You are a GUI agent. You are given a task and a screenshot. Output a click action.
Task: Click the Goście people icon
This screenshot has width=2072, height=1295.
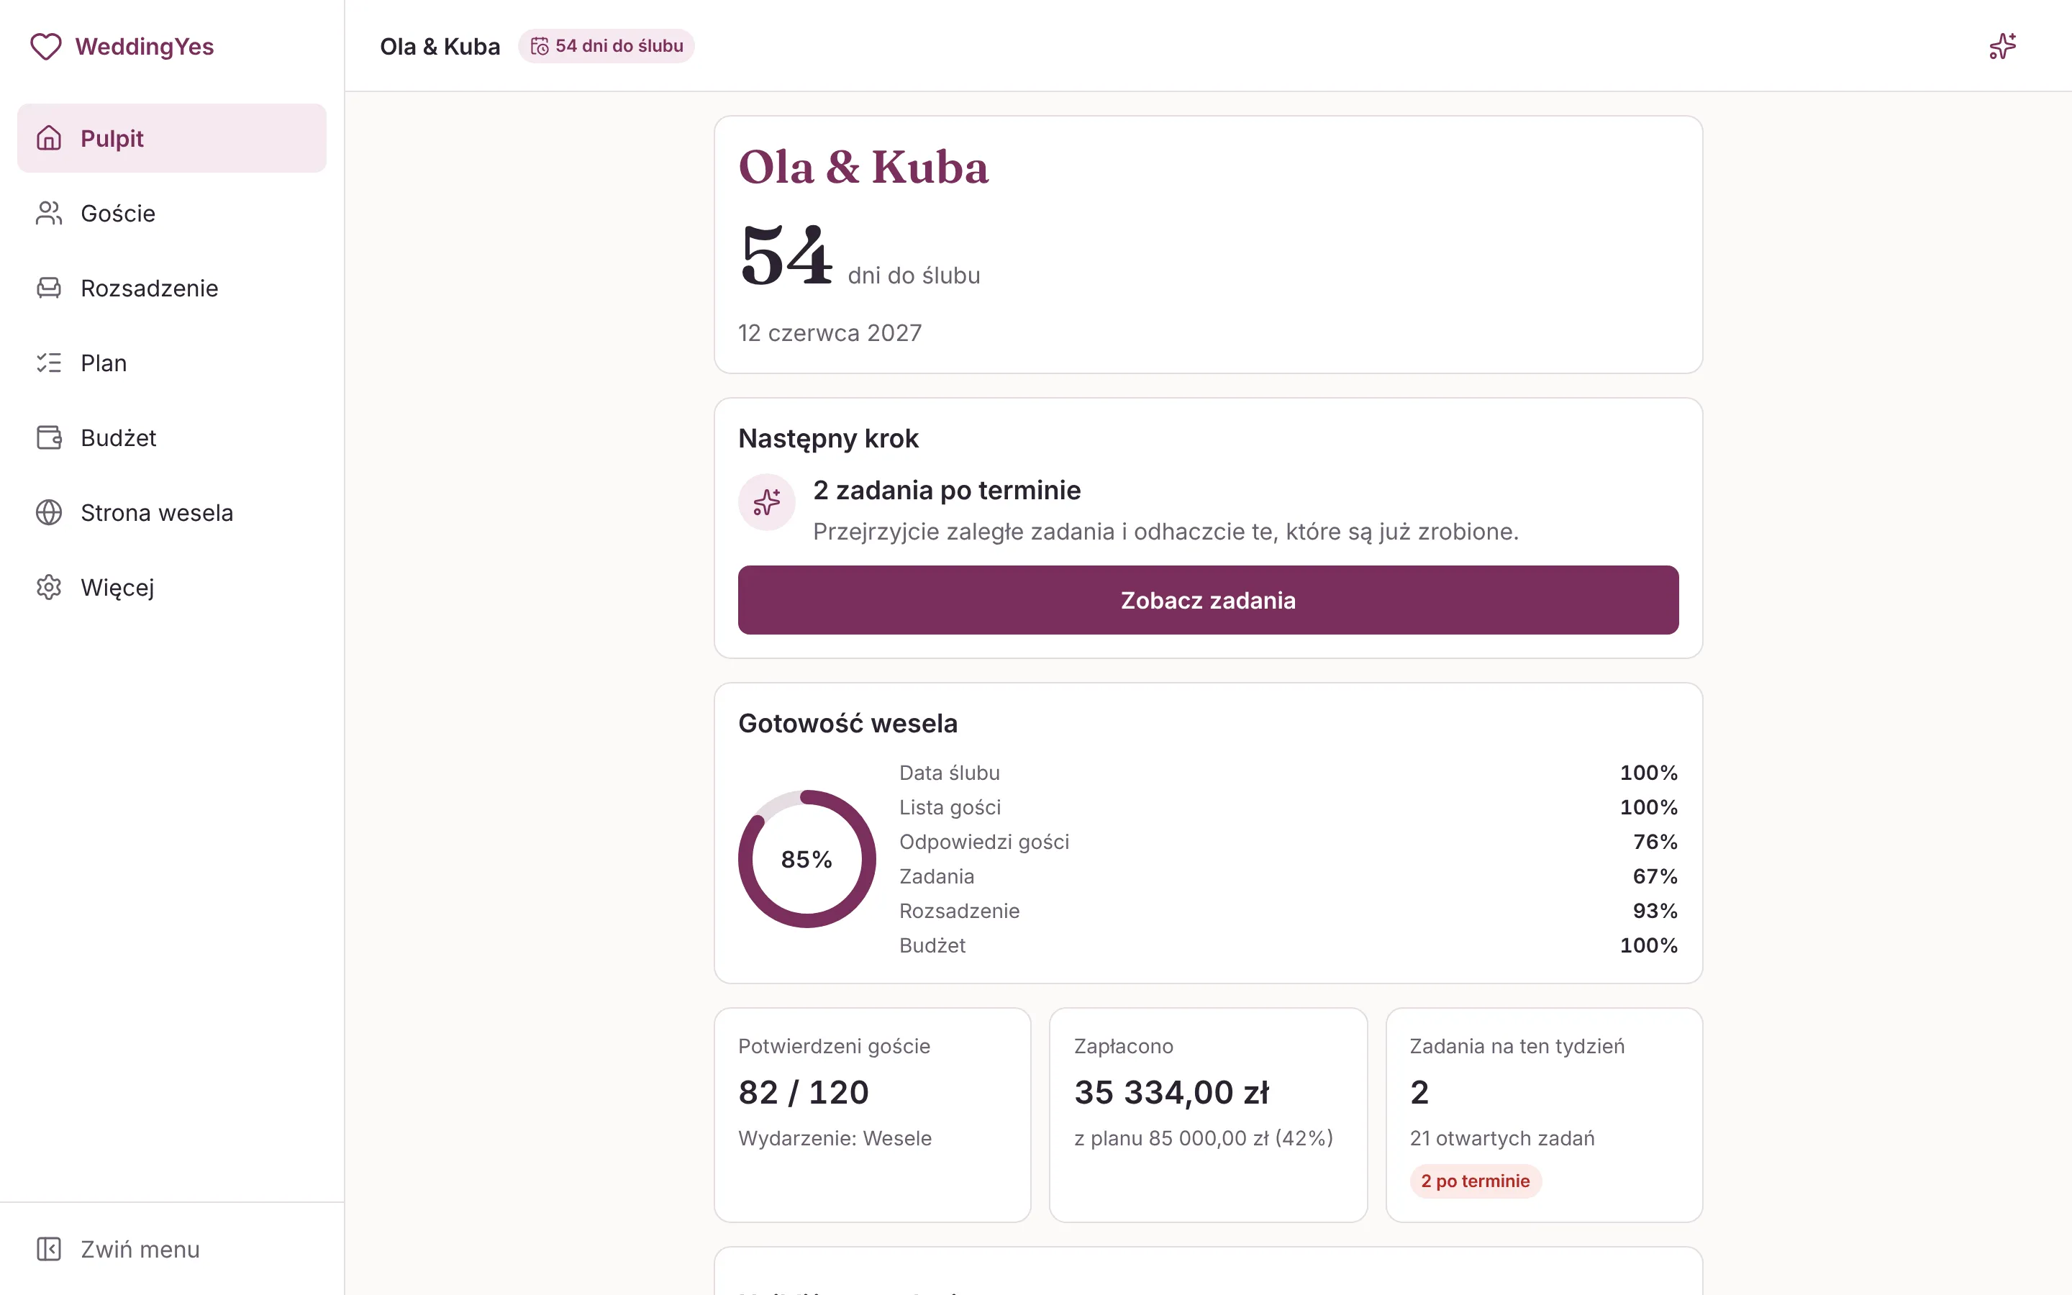point(49,213)
